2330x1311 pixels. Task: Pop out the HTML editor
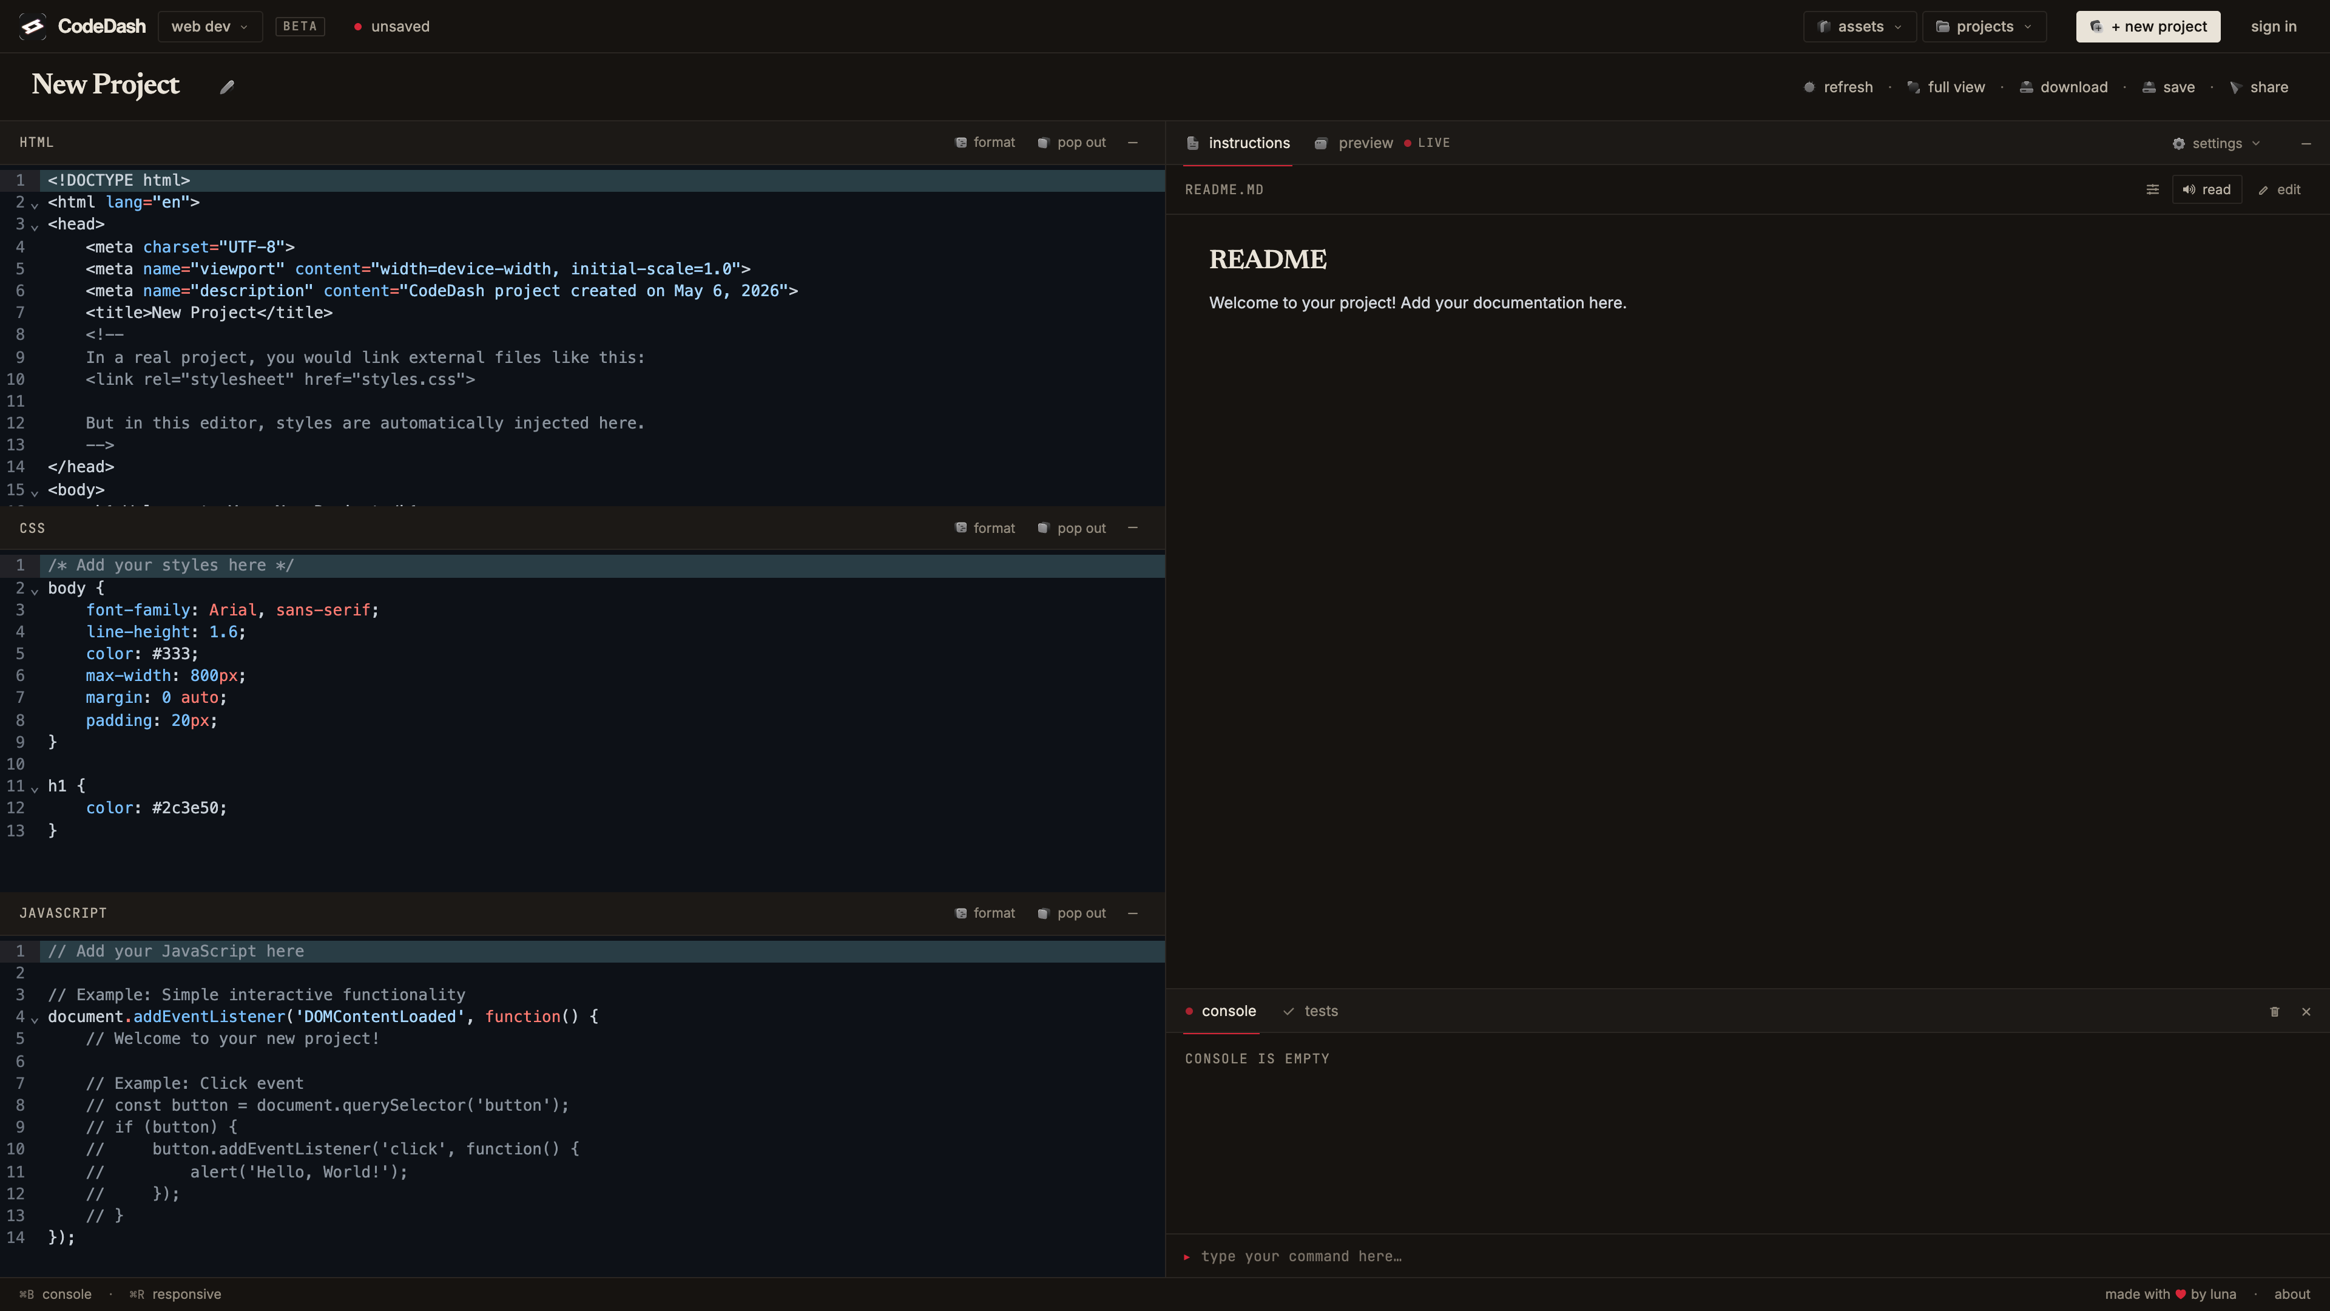[x=1072, y=142]
